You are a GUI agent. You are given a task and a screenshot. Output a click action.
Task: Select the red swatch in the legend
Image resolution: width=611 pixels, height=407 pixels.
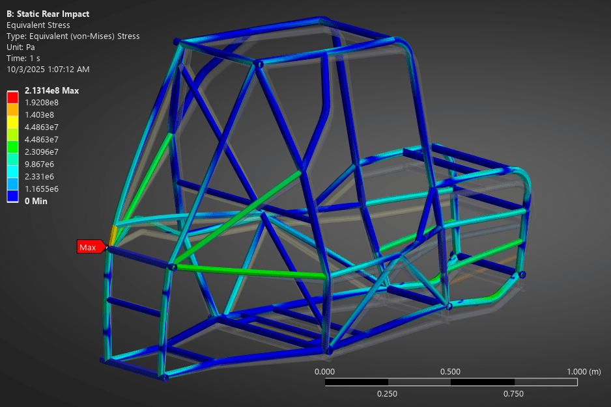(12, 97)
